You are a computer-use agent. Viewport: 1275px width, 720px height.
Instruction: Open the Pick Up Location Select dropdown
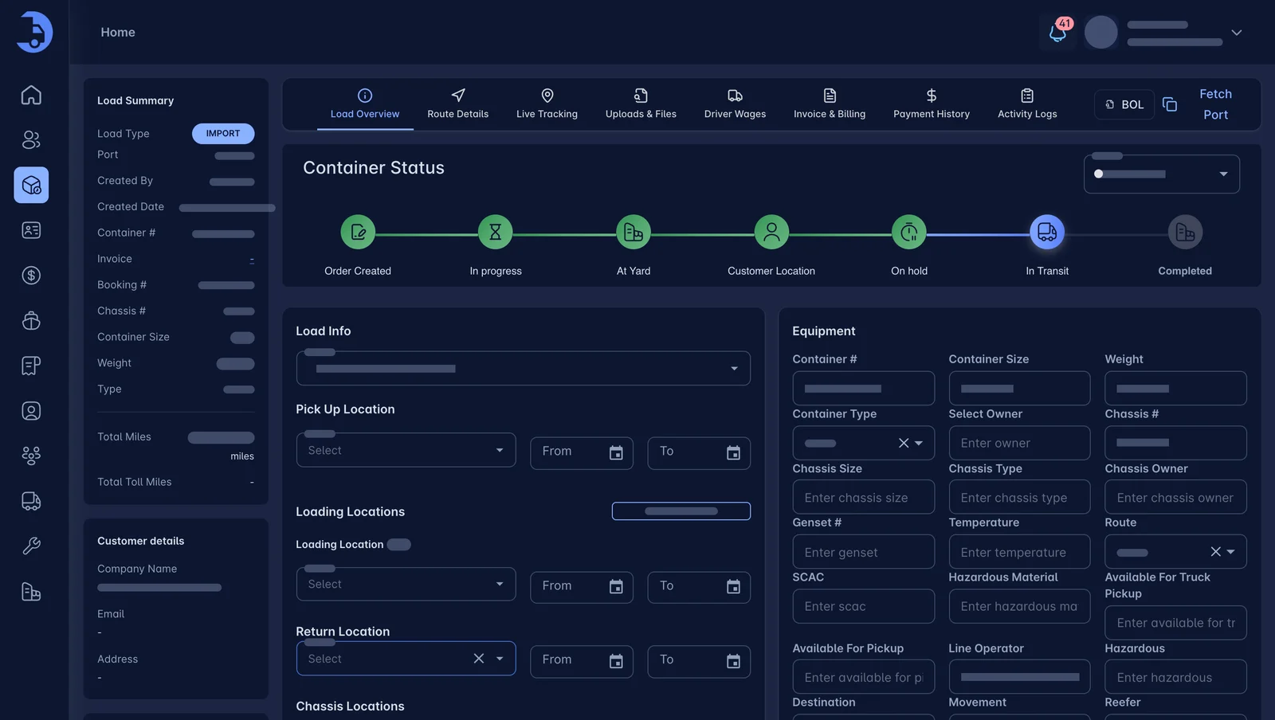click(406, 450)
